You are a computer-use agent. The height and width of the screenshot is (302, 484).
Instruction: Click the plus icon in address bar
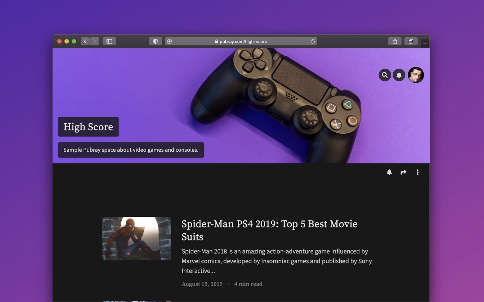[x=169, y=41]
